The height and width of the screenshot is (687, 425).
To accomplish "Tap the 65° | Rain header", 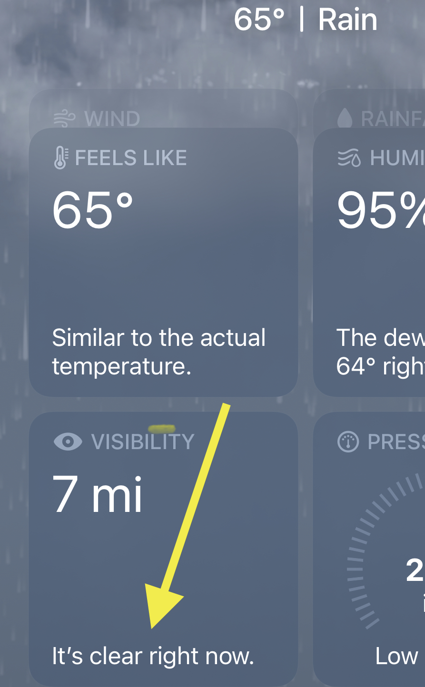I will tap(306, 20).
